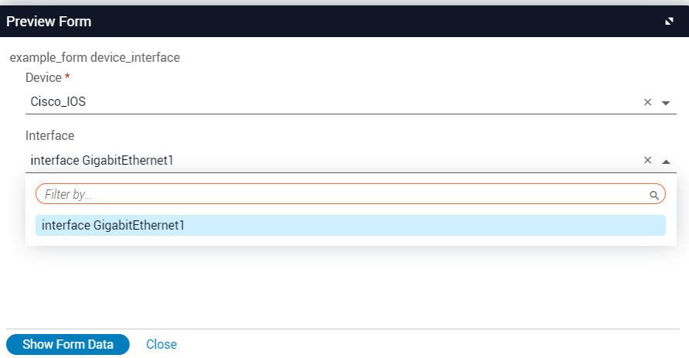Collapse the Interface dropdown list
Viewport: 689px width, 358px height.
click(x=666, y=162)
